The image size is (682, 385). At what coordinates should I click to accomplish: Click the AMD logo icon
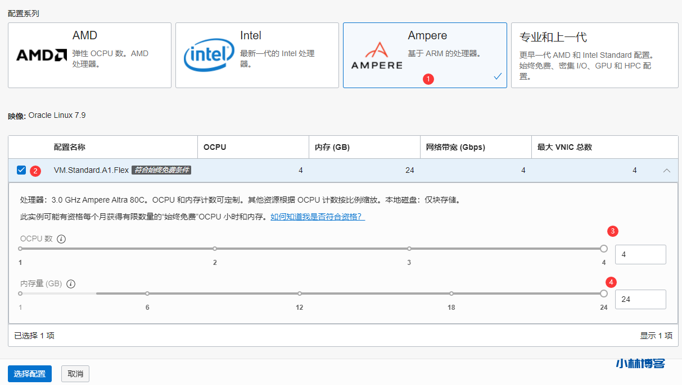pos(42,55)
